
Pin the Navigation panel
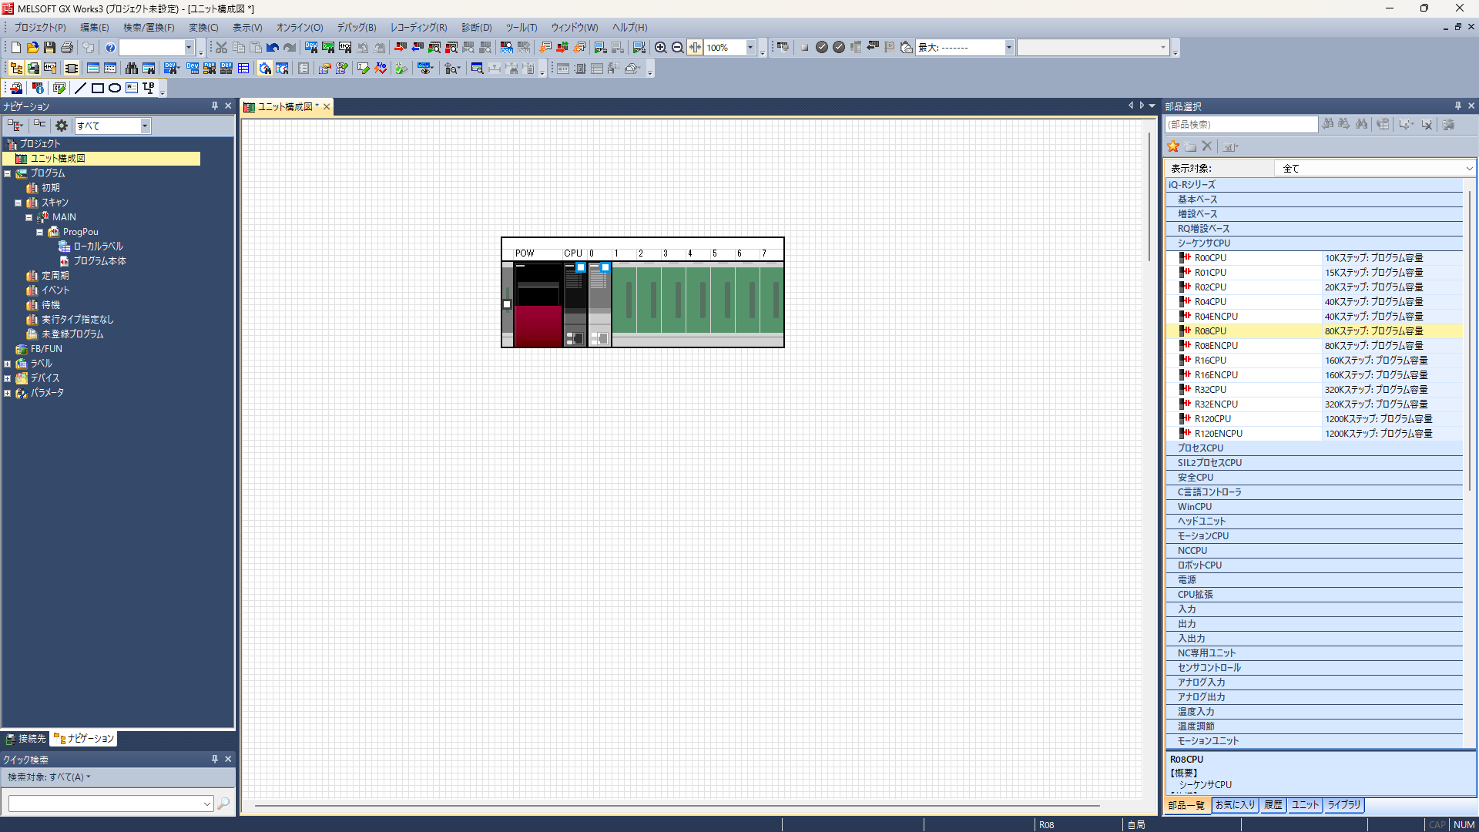(215, 106)
